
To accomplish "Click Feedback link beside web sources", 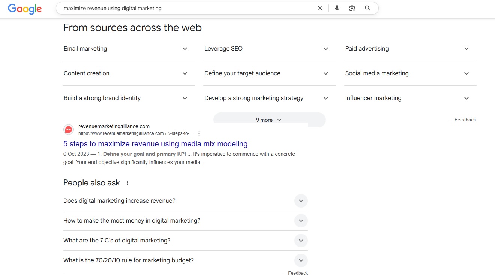I will click(x=465, y=120).
